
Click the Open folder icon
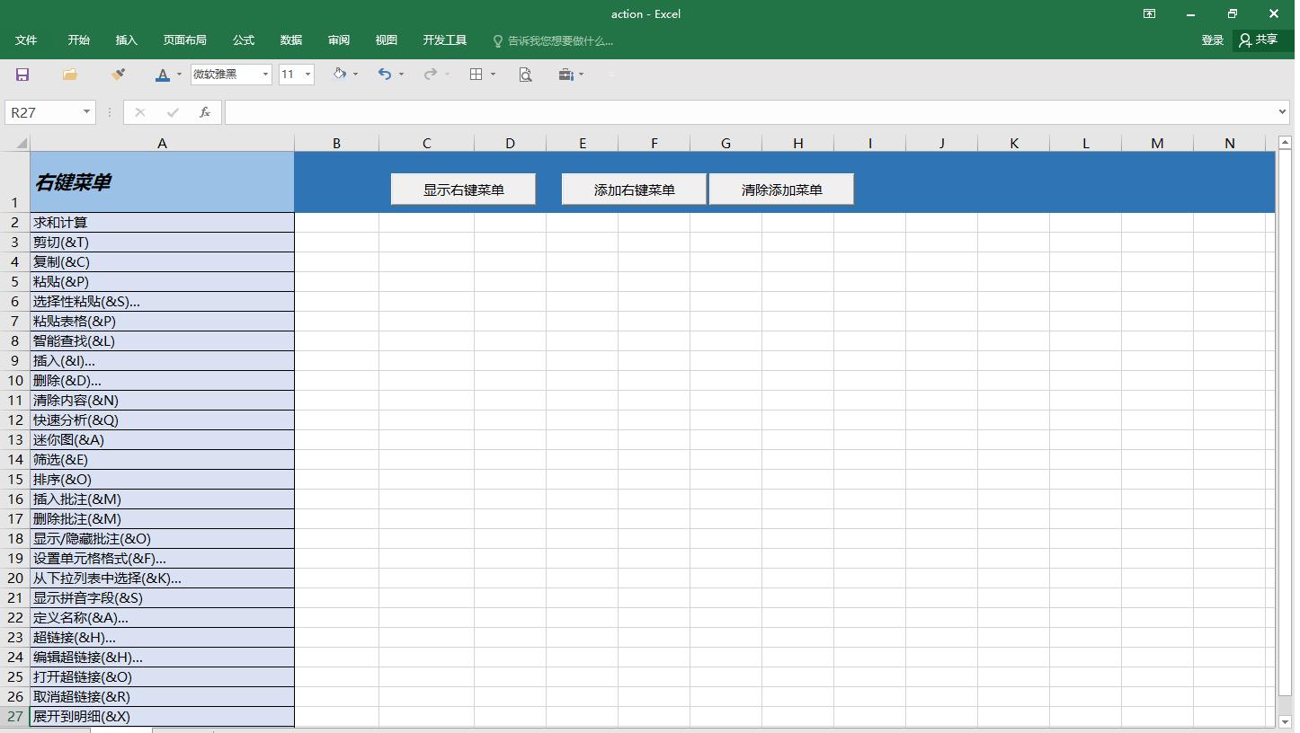pos(69,75)
